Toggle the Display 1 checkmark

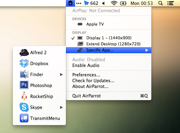73,38
